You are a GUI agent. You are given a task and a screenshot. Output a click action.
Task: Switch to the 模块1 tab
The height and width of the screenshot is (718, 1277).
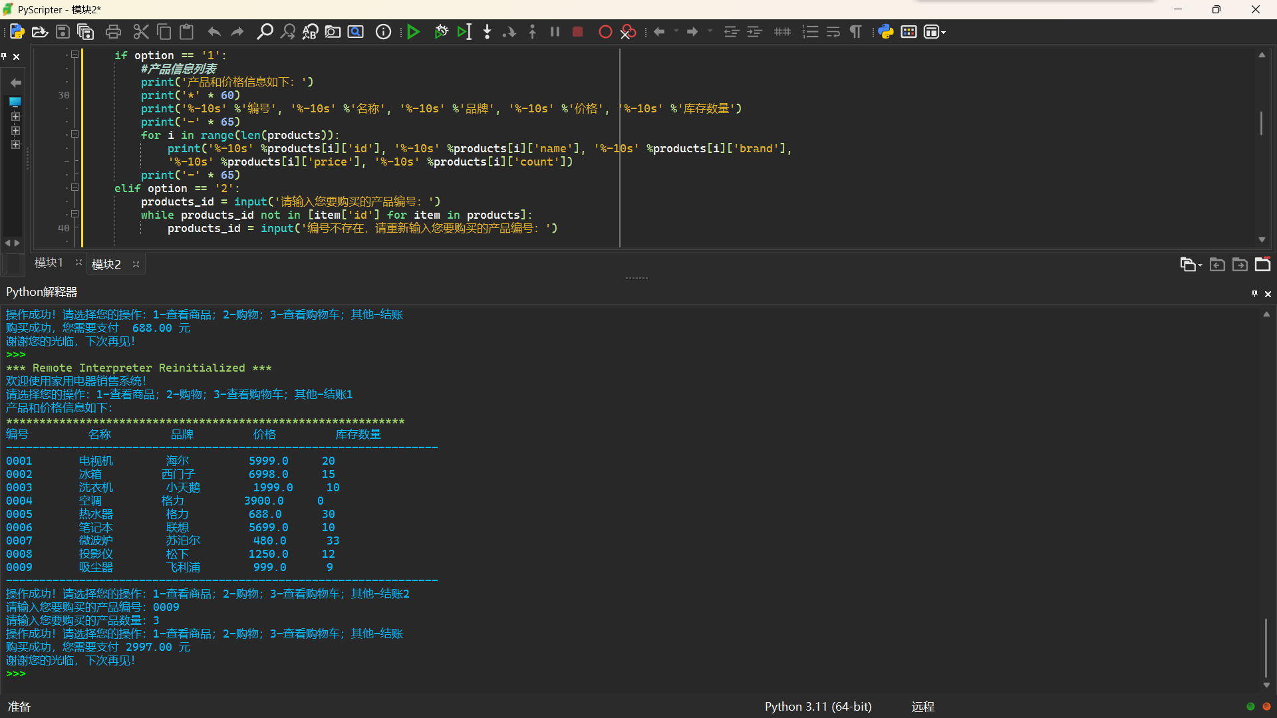click(x=49, y=263)
